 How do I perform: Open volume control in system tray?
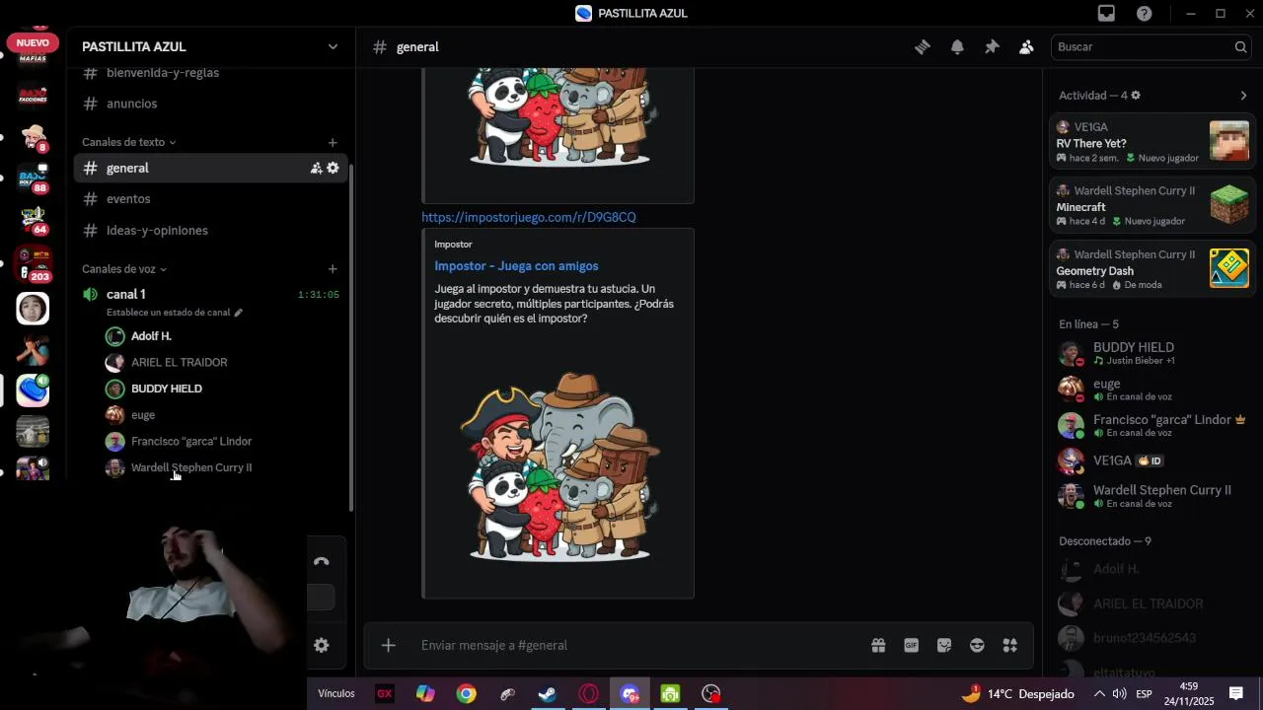pos(1120,694)
